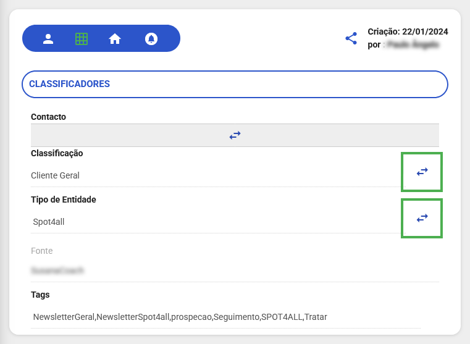Image resolution: width=470 pixels, height=344 pixels.
Task: Select the Spot4all entity type value
Action: click(x=49, y=221)
